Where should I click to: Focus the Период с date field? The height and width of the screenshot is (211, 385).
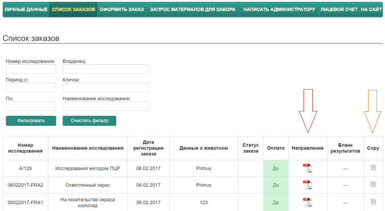click(x=31, y=88)
